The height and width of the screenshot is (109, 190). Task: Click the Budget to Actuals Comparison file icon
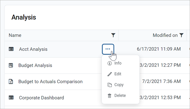coord(11,81)
